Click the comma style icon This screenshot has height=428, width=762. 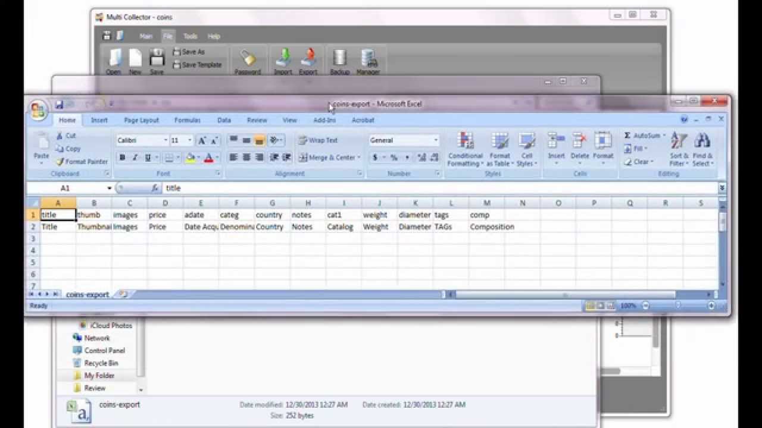pyautogui.click(x=408, y=158)
